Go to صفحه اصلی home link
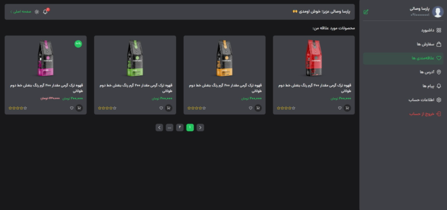Image resolution: width=447 pixels, height=210 pixels. (x=20, y=12)
